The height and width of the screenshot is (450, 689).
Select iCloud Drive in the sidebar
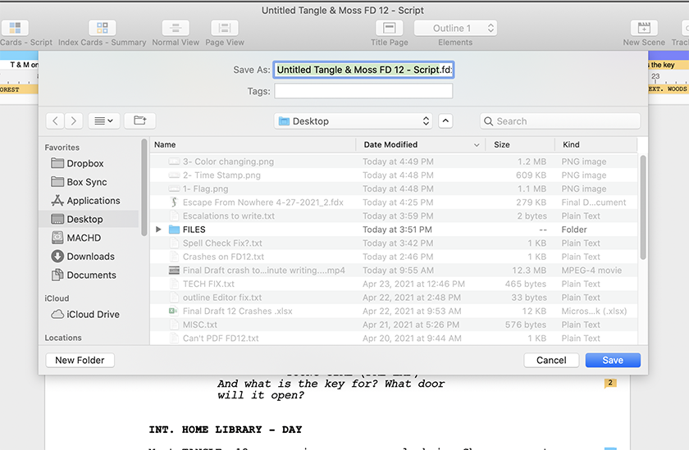pyautogui.click(x=93, y=314)
